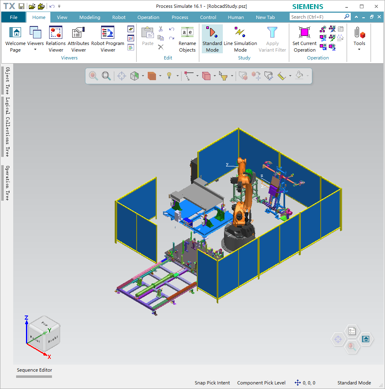
Task: Enable Standard Mode in Study group
Action: click(x=212, y=39)
